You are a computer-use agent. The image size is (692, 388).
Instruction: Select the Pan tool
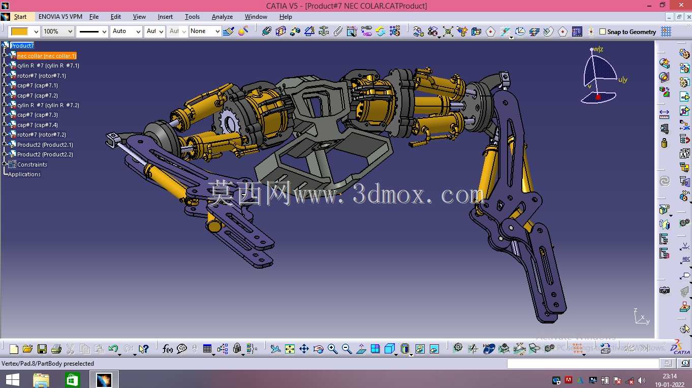pos(304,349)
